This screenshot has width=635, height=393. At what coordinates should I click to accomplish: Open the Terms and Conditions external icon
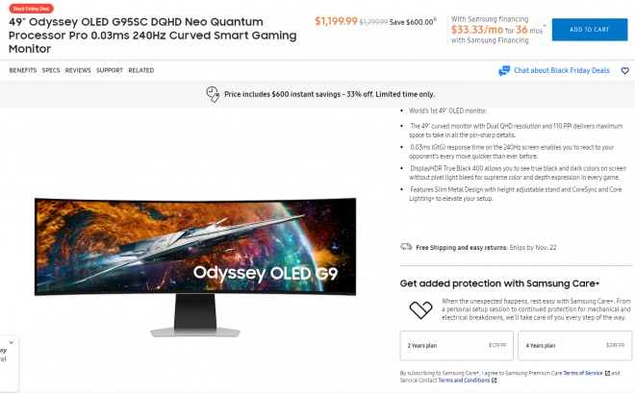(495, 381)
